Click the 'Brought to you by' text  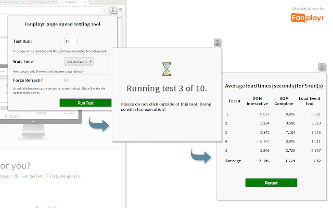308,8
